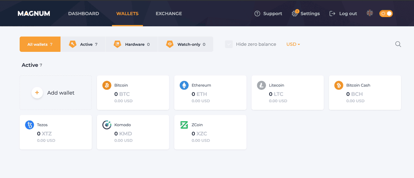Click the 0 ETH balance

[199, 94]
